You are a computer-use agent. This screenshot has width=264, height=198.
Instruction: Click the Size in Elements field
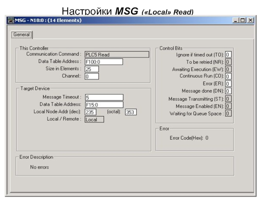click(91, 69)
